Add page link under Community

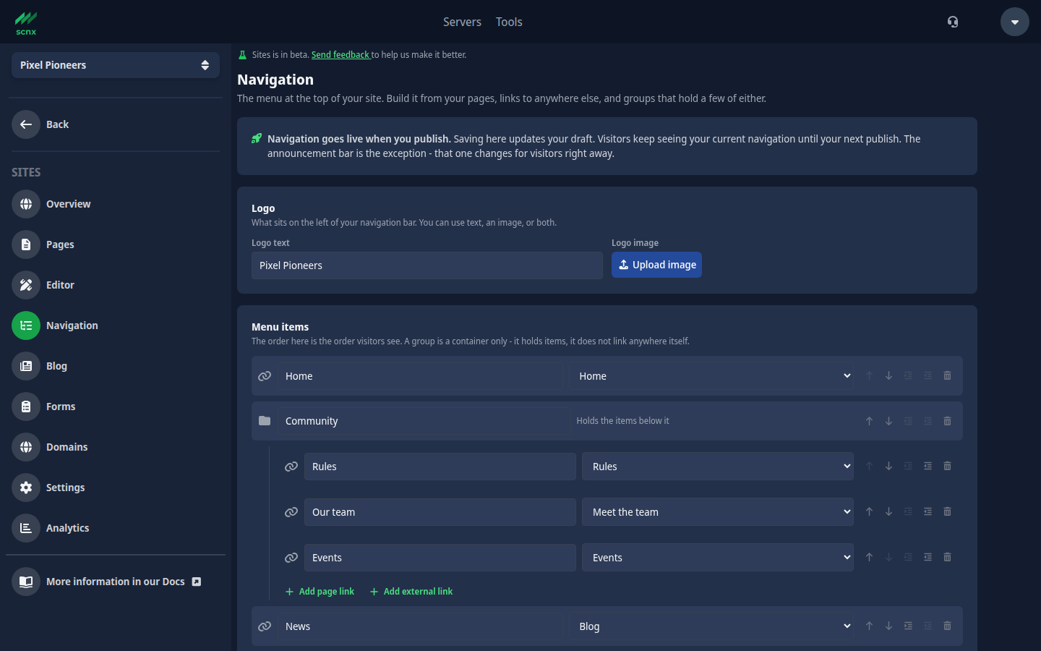tap(320, 592)
